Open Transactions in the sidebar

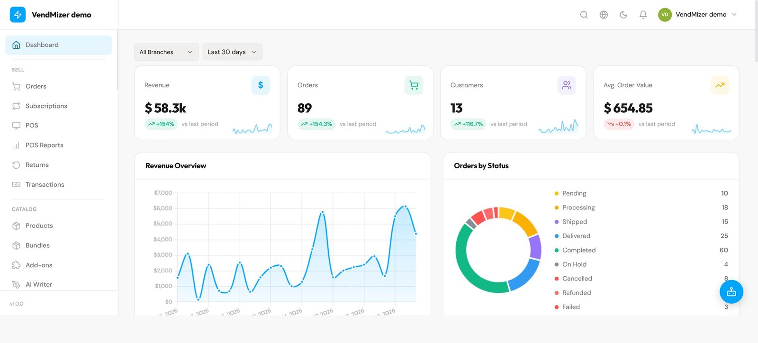pyautogui.click(x=59, y=185)
